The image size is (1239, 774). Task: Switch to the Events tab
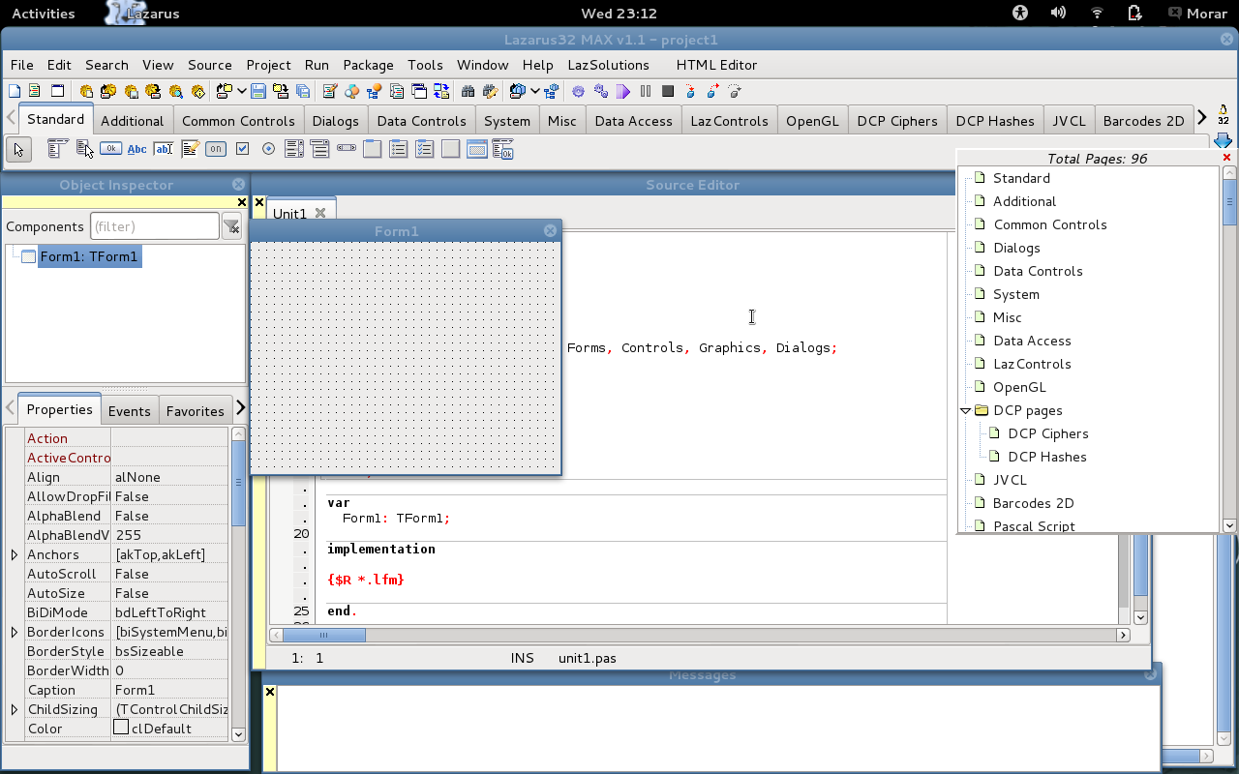pyautogui.click(x=129, y=411)
